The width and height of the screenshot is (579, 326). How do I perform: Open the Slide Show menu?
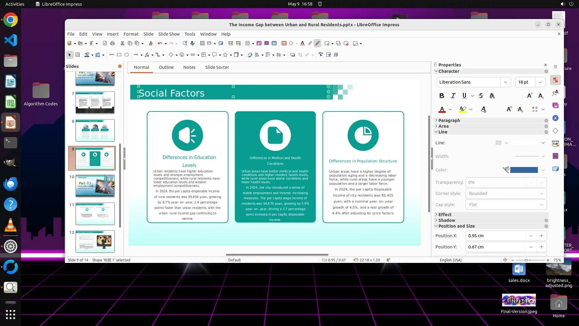click(169, 34)
